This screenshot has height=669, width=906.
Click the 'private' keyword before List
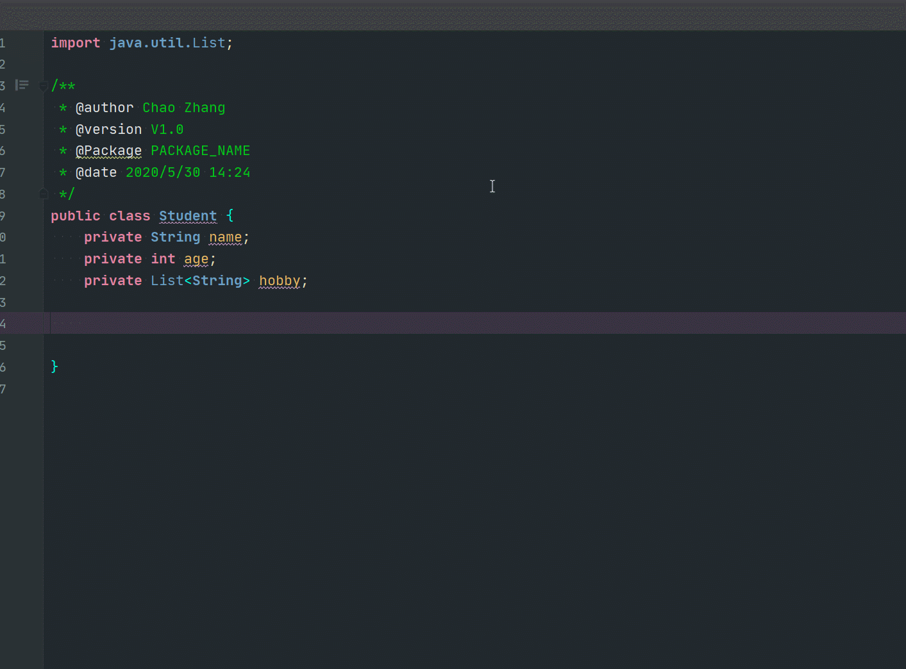click(x=113, y=281)
